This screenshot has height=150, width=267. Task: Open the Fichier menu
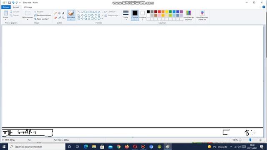click(x=6, y=7)
